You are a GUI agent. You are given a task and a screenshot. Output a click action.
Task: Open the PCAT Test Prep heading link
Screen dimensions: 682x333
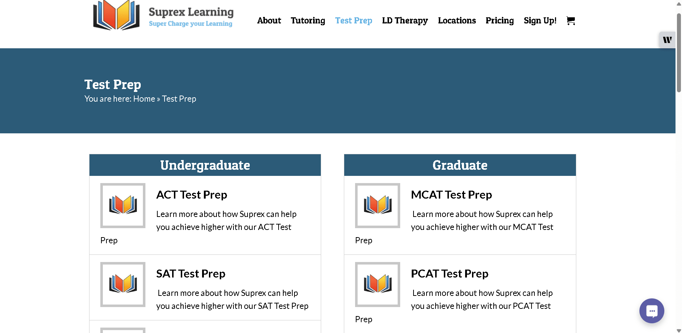click(x=449, y=274)
